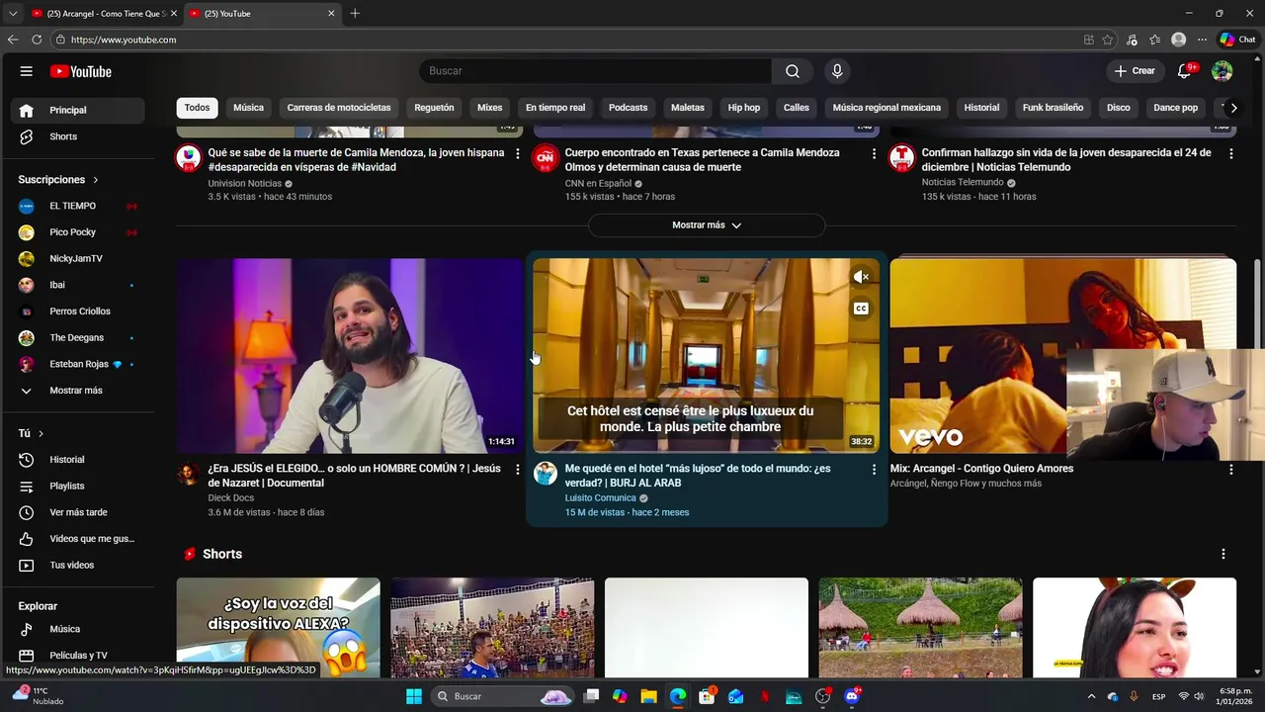Expand the Tú section header
This screenshot has height=712, width=1265.
tap(31, 433)
